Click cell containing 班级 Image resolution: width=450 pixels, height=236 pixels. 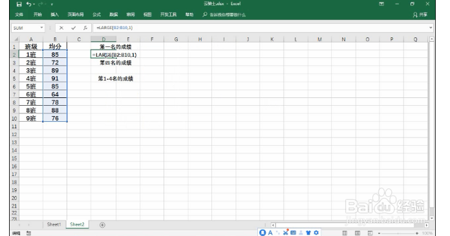pos(31,46)
